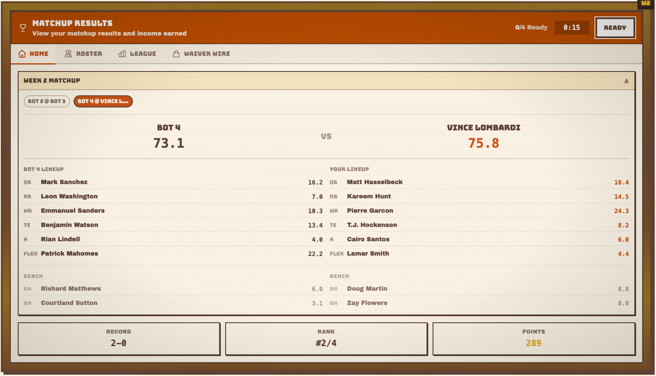Expand the Bench section under Your Lineup
The width and height of the screenshot is (656, 376).
click(339, 276)
